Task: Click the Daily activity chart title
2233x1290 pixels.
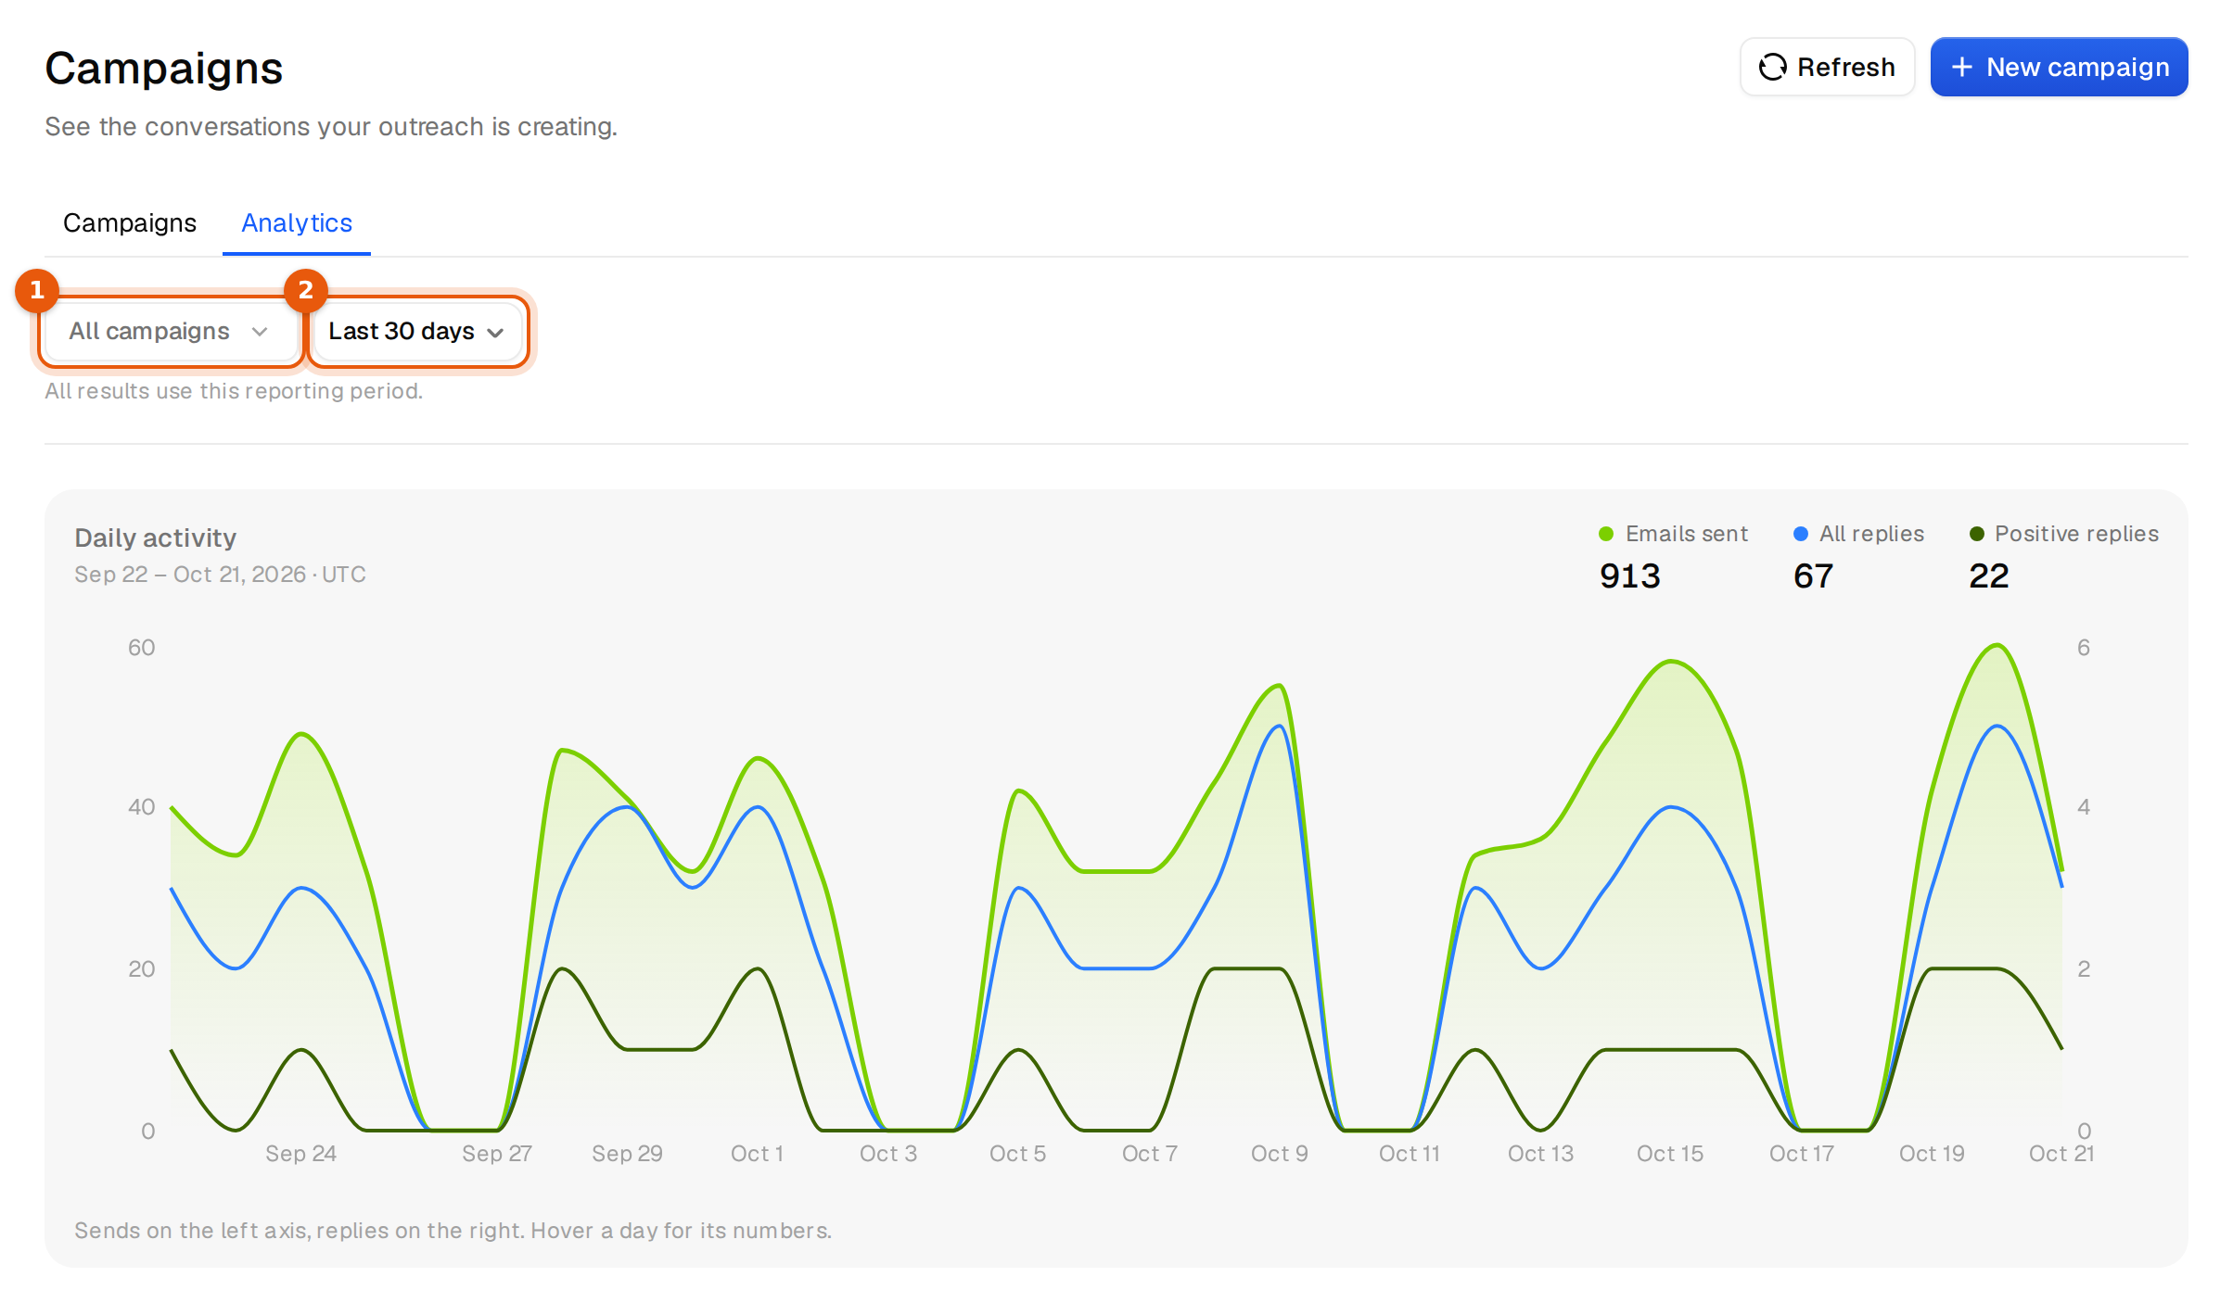Action: 155,538
